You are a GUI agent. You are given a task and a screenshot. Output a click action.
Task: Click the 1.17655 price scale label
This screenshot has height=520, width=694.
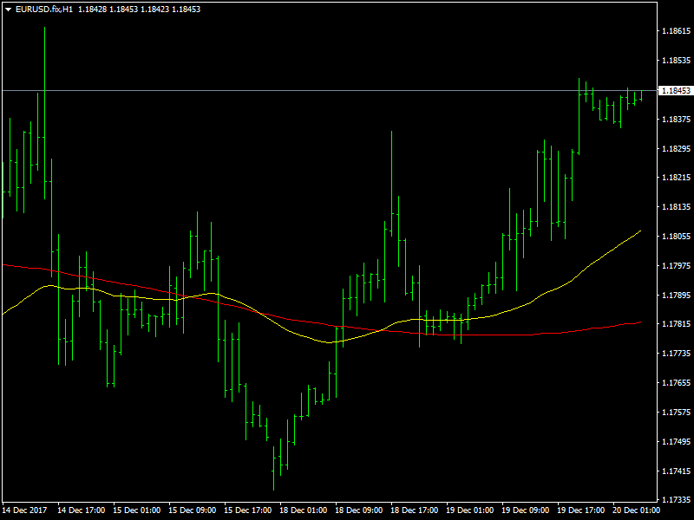676,383
